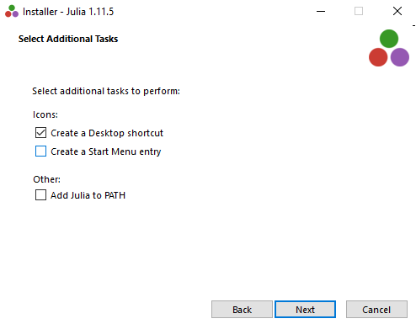Minimize the Julia installer window

pos(321,11)
